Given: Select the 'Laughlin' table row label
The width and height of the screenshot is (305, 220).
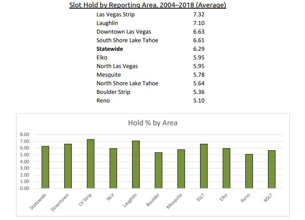Looking at the screenshot, I should pyautogui.click(x=107, y=23).
